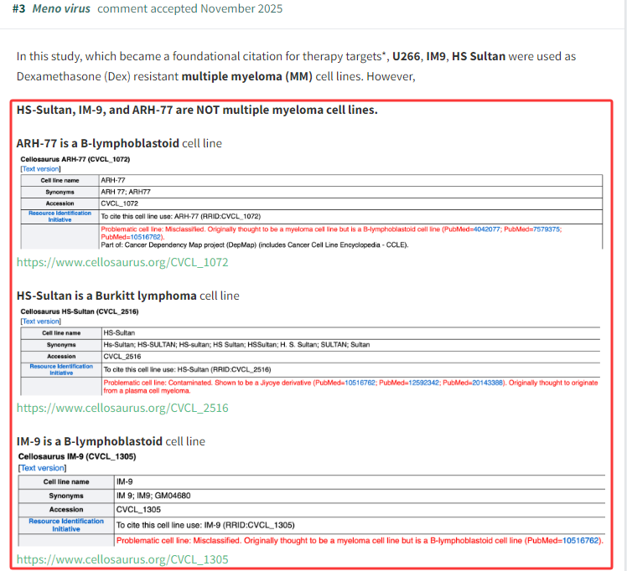
Task: Click Resource Identification Initiative in HS-Sultan table
Action: 61,369
